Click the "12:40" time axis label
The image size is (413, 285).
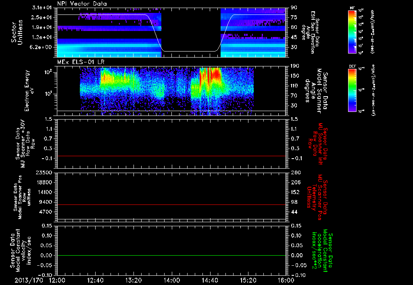coord(95,280)
